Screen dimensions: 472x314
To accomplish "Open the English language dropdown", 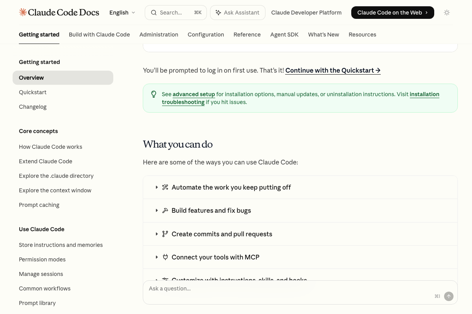I will [122, 13].
